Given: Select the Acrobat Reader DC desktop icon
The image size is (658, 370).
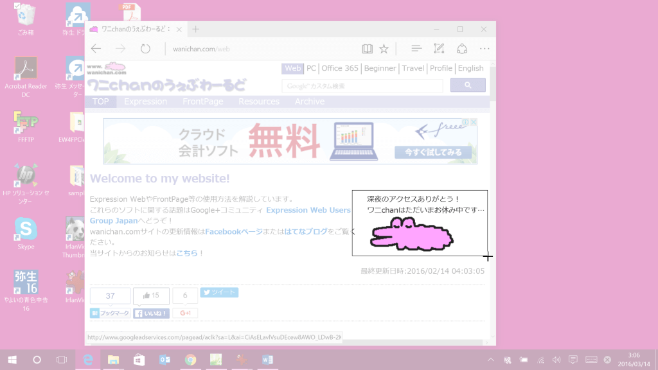Looking at the screenshot, I should click(x=26, y=77).
